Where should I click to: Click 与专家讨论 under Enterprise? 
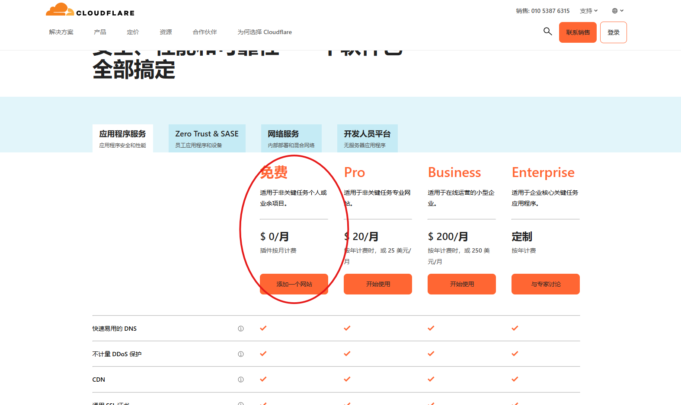546,284
